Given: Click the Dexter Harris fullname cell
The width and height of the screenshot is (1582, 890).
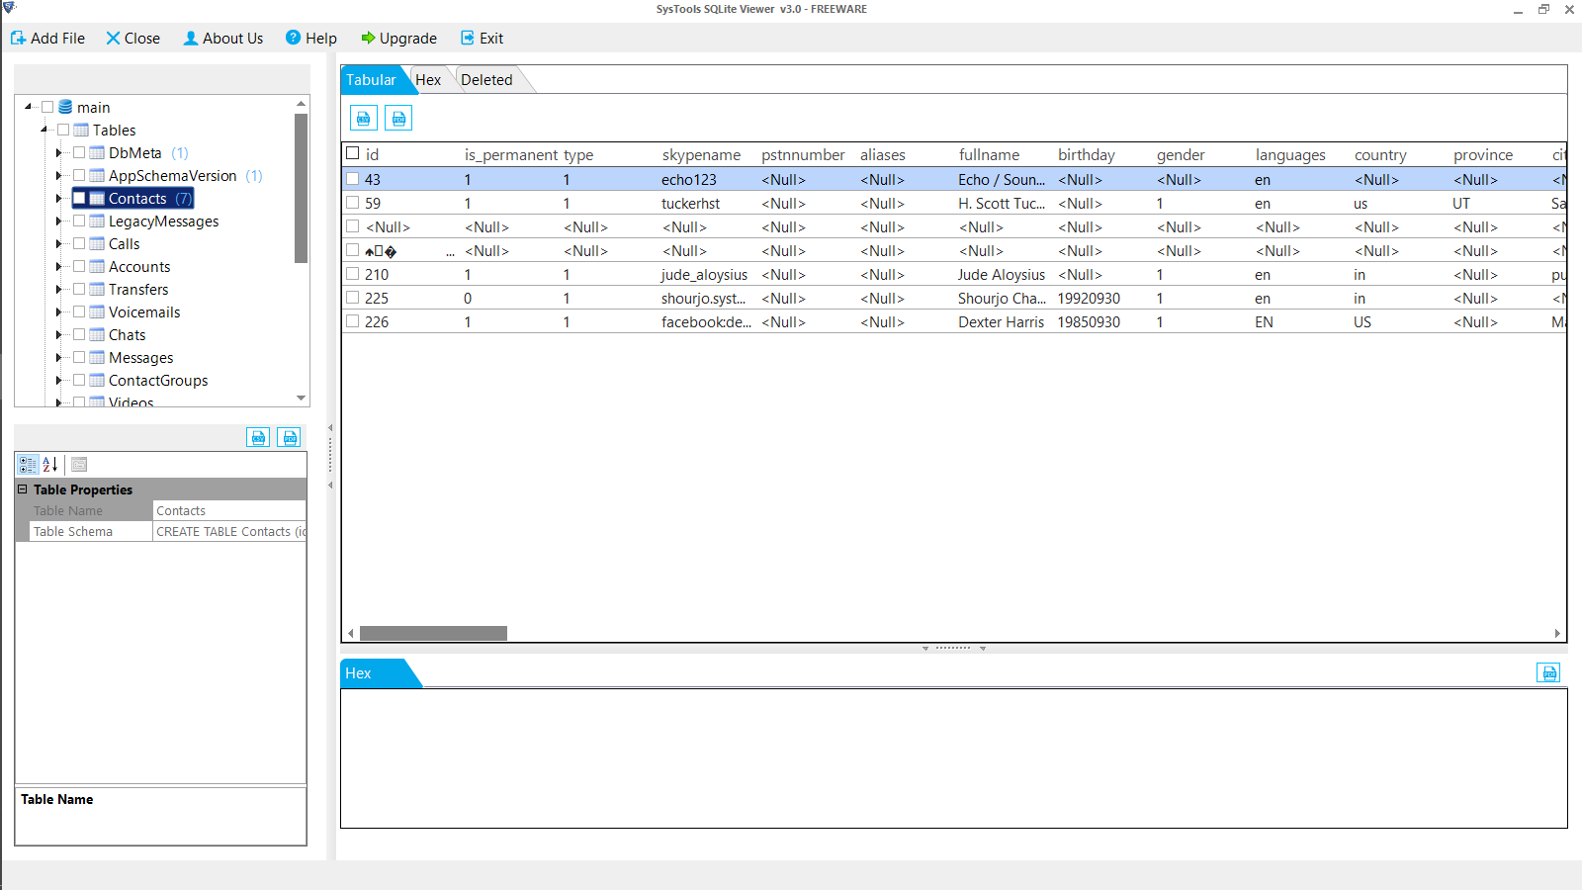Looking at the screenshot, I should click(x=1001, y=321).
